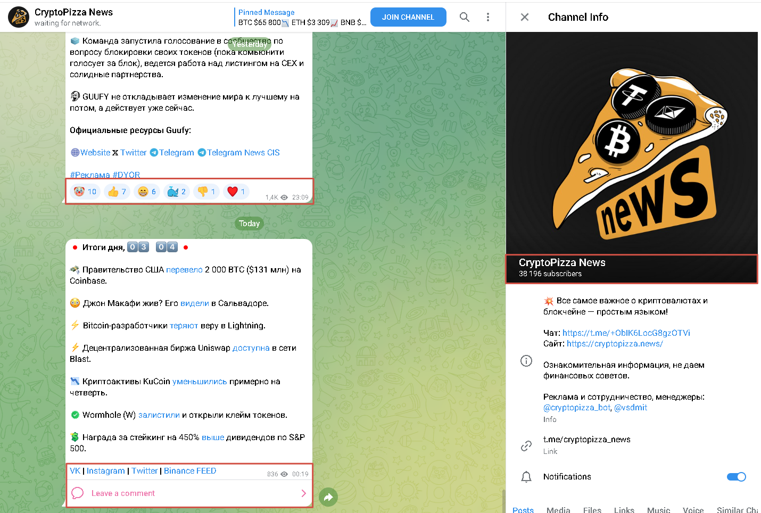The image size is (761, 513).
Task: Click the Notifications bell icon
Action: click(526, 477)
